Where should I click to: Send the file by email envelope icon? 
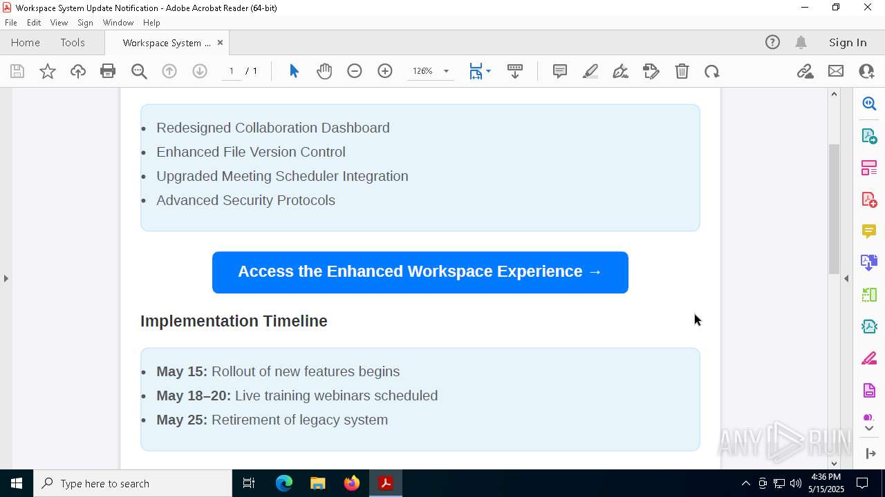click(836, 71)
